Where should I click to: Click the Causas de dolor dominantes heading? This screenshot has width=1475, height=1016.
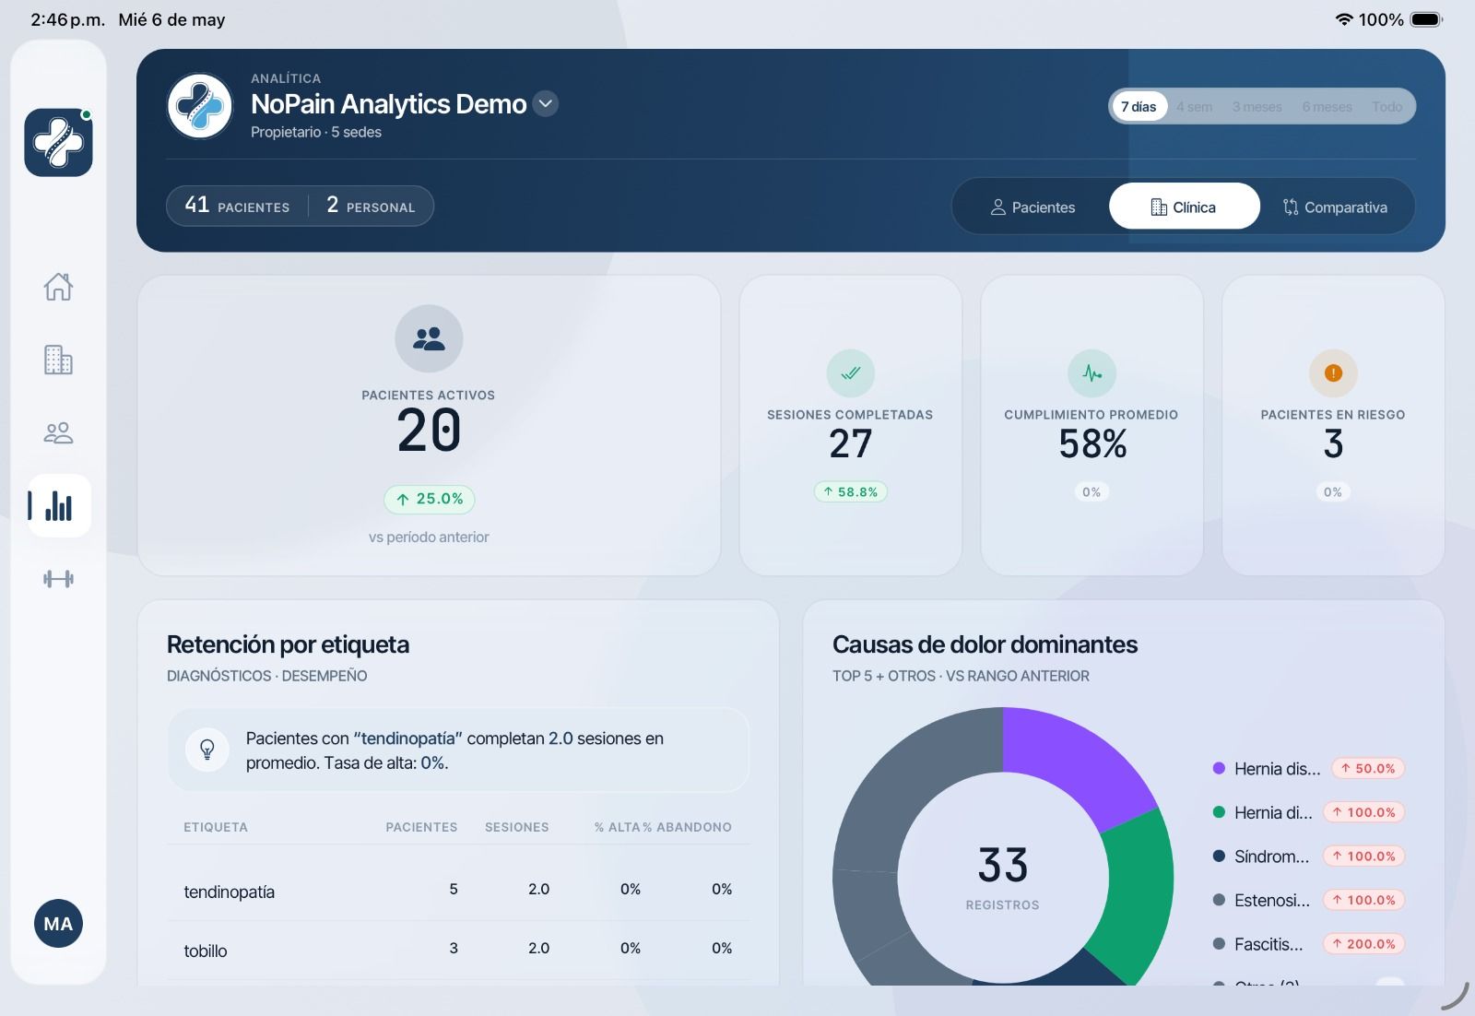coord(985,644)
